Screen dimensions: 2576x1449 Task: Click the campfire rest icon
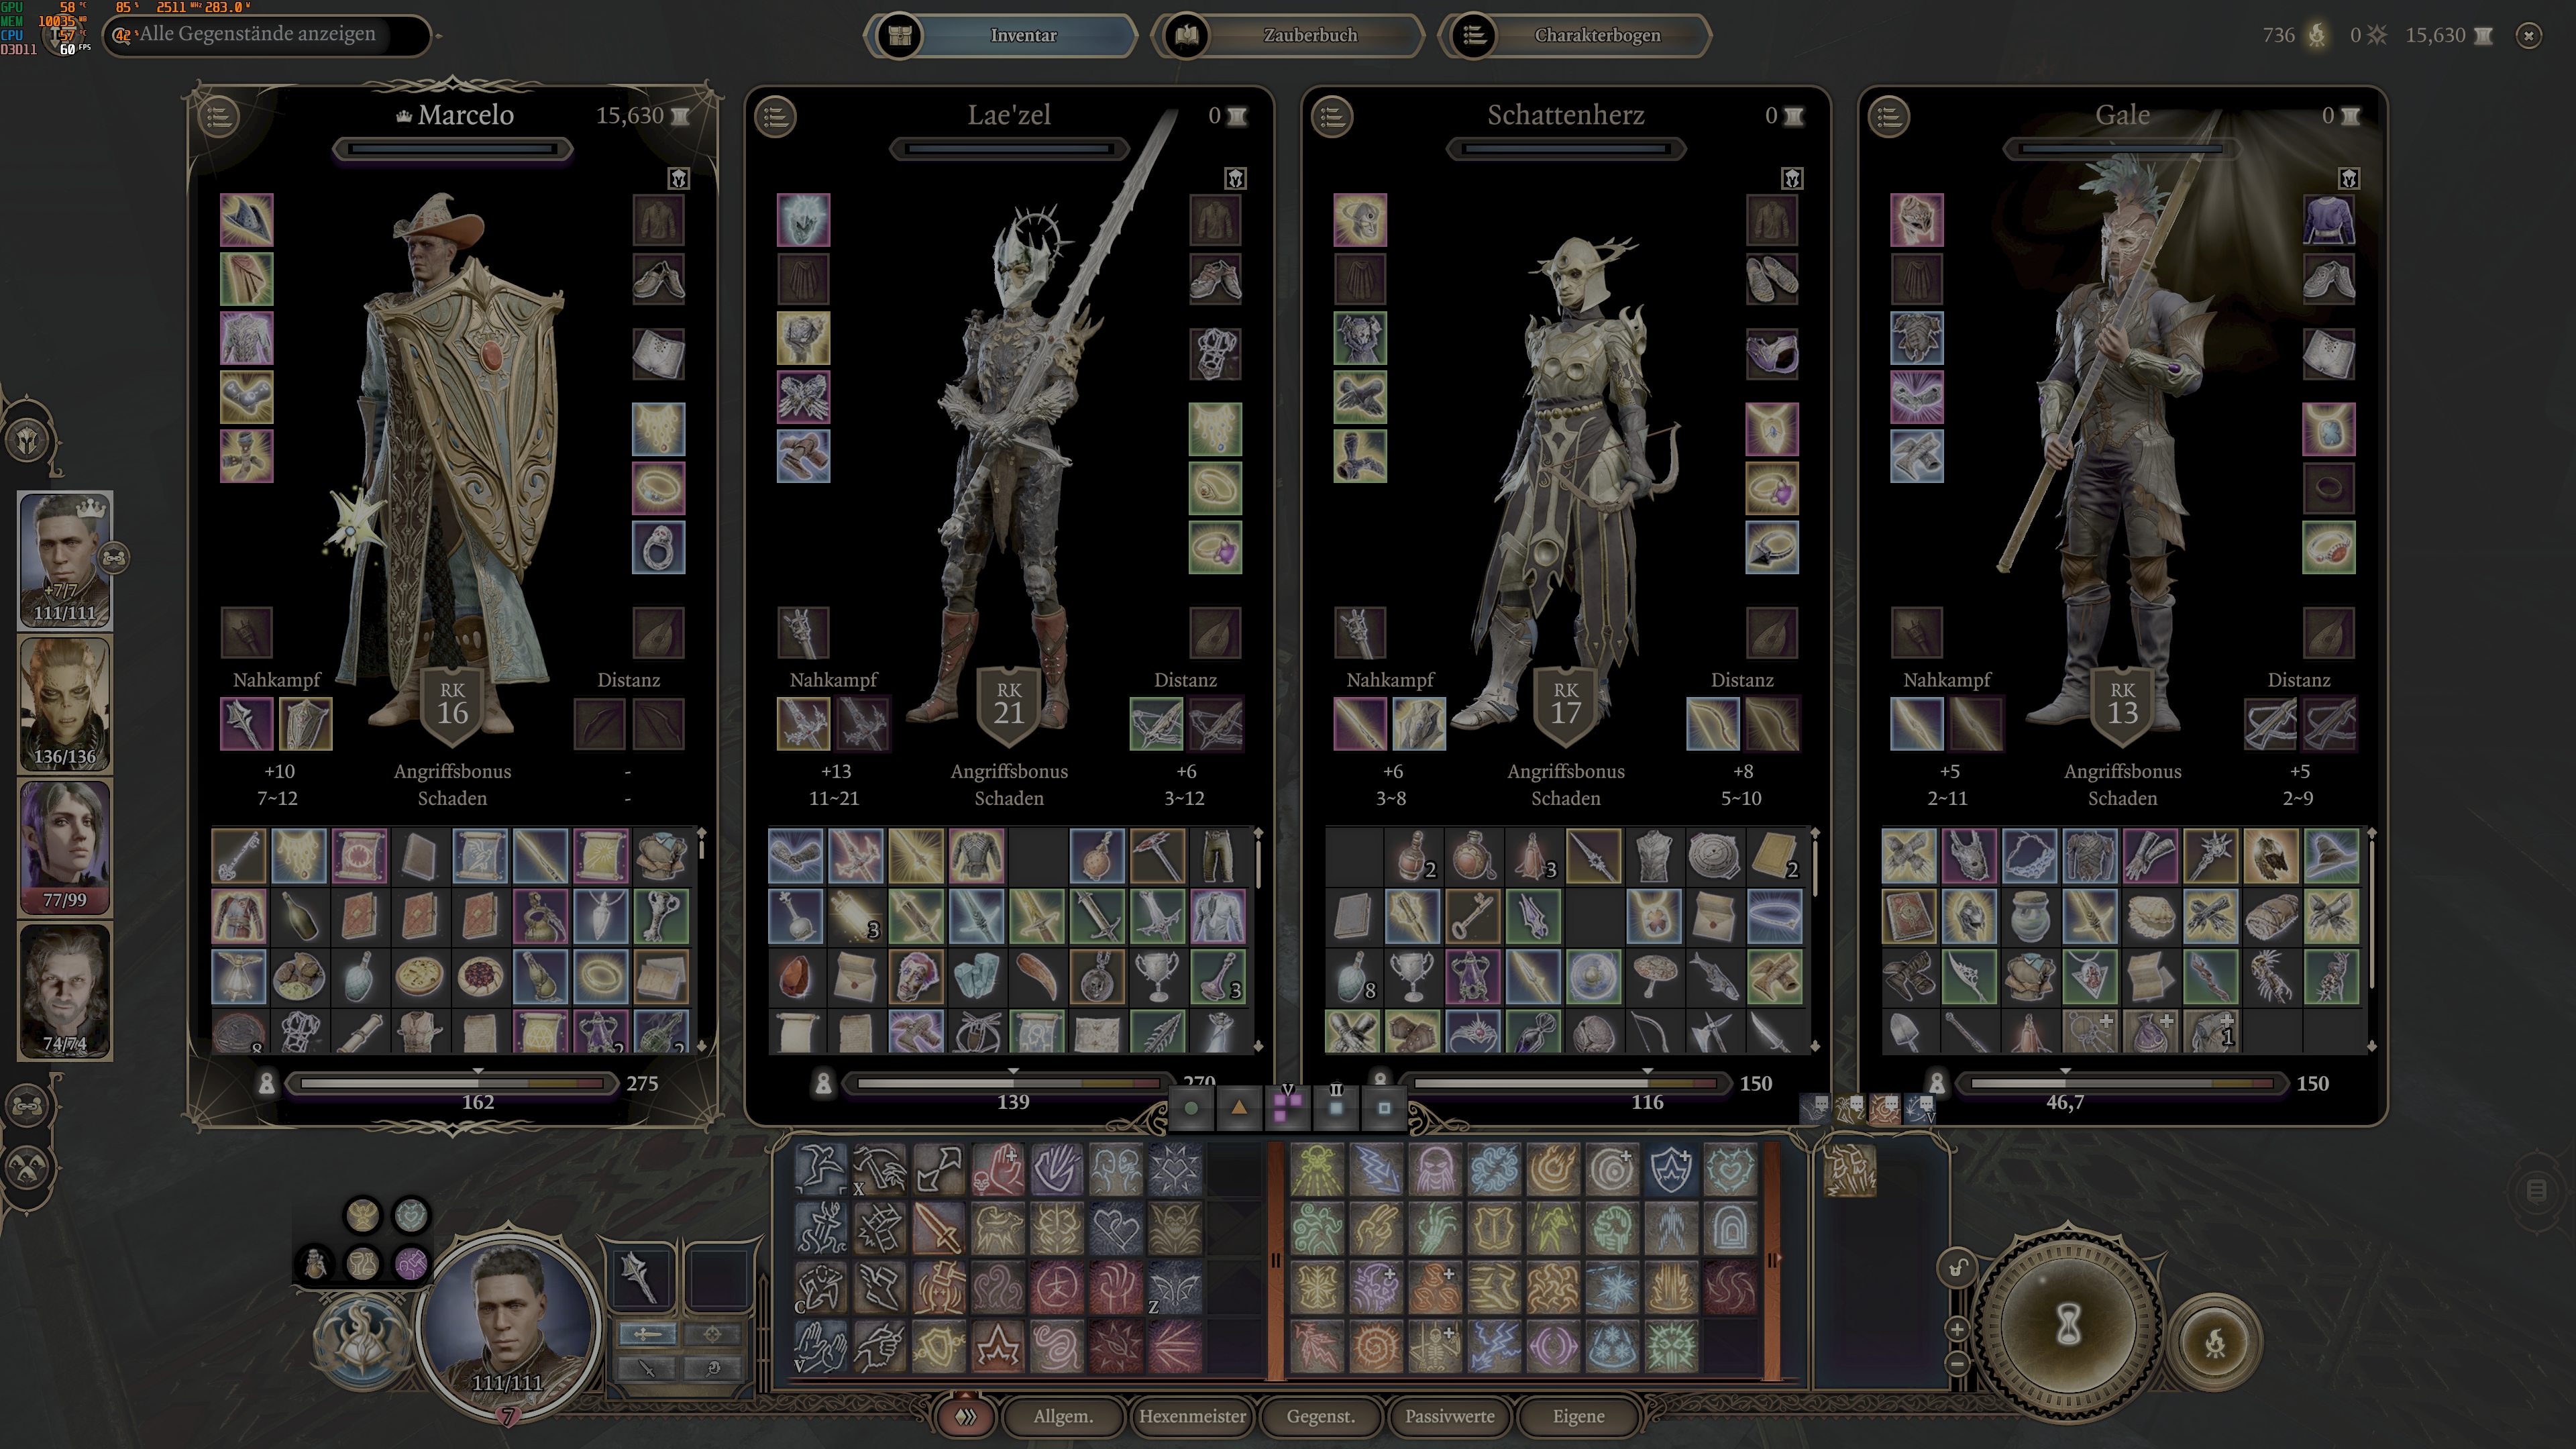(2214, 1342)
